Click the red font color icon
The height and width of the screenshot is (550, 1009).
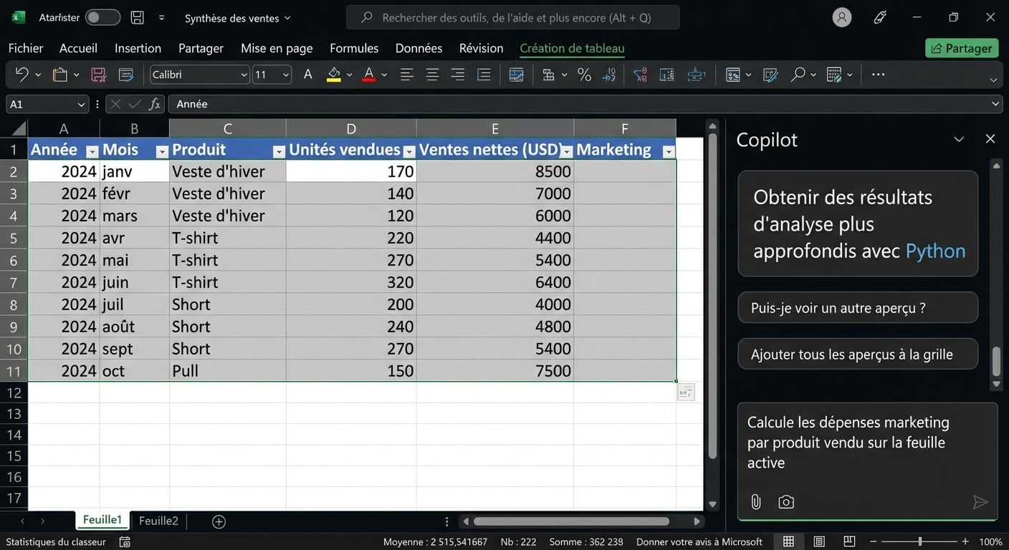coord(370,74)
